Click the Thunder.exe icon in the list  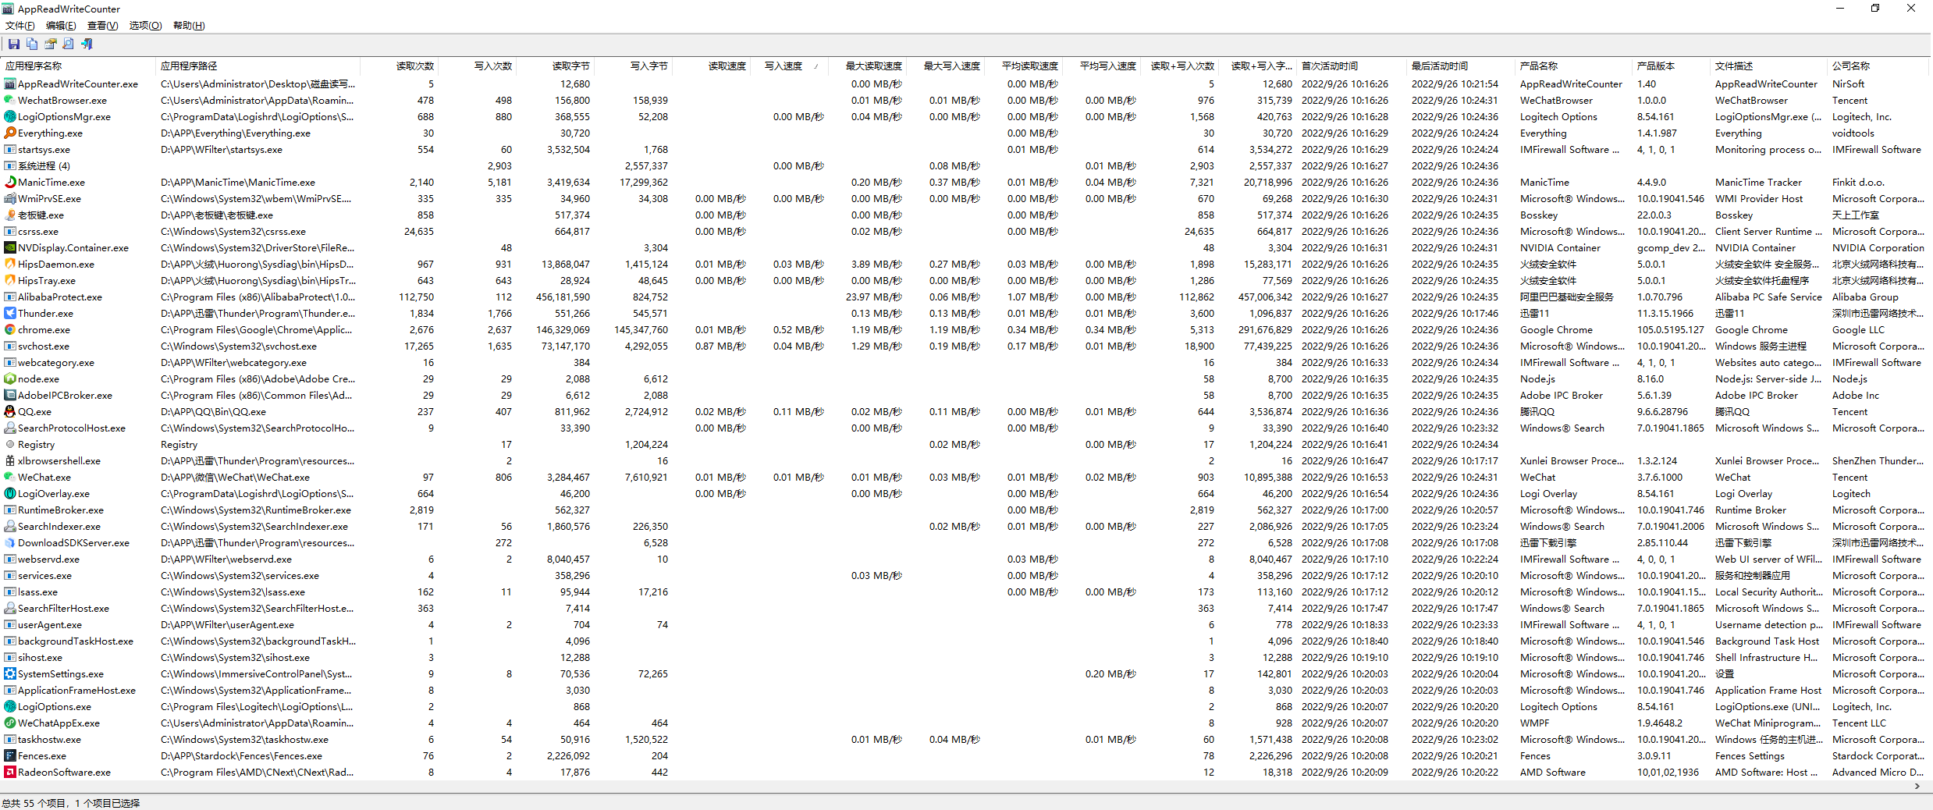(x=10, y=314)
